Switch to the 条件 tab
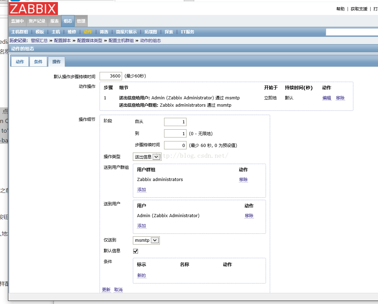Screen dimensions: 378x304 pyautogui.click(x=38, y=61)
